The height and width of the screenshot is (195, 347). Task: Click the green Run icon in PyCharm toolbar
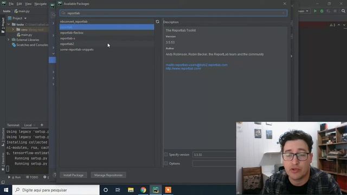pos(315,11)
